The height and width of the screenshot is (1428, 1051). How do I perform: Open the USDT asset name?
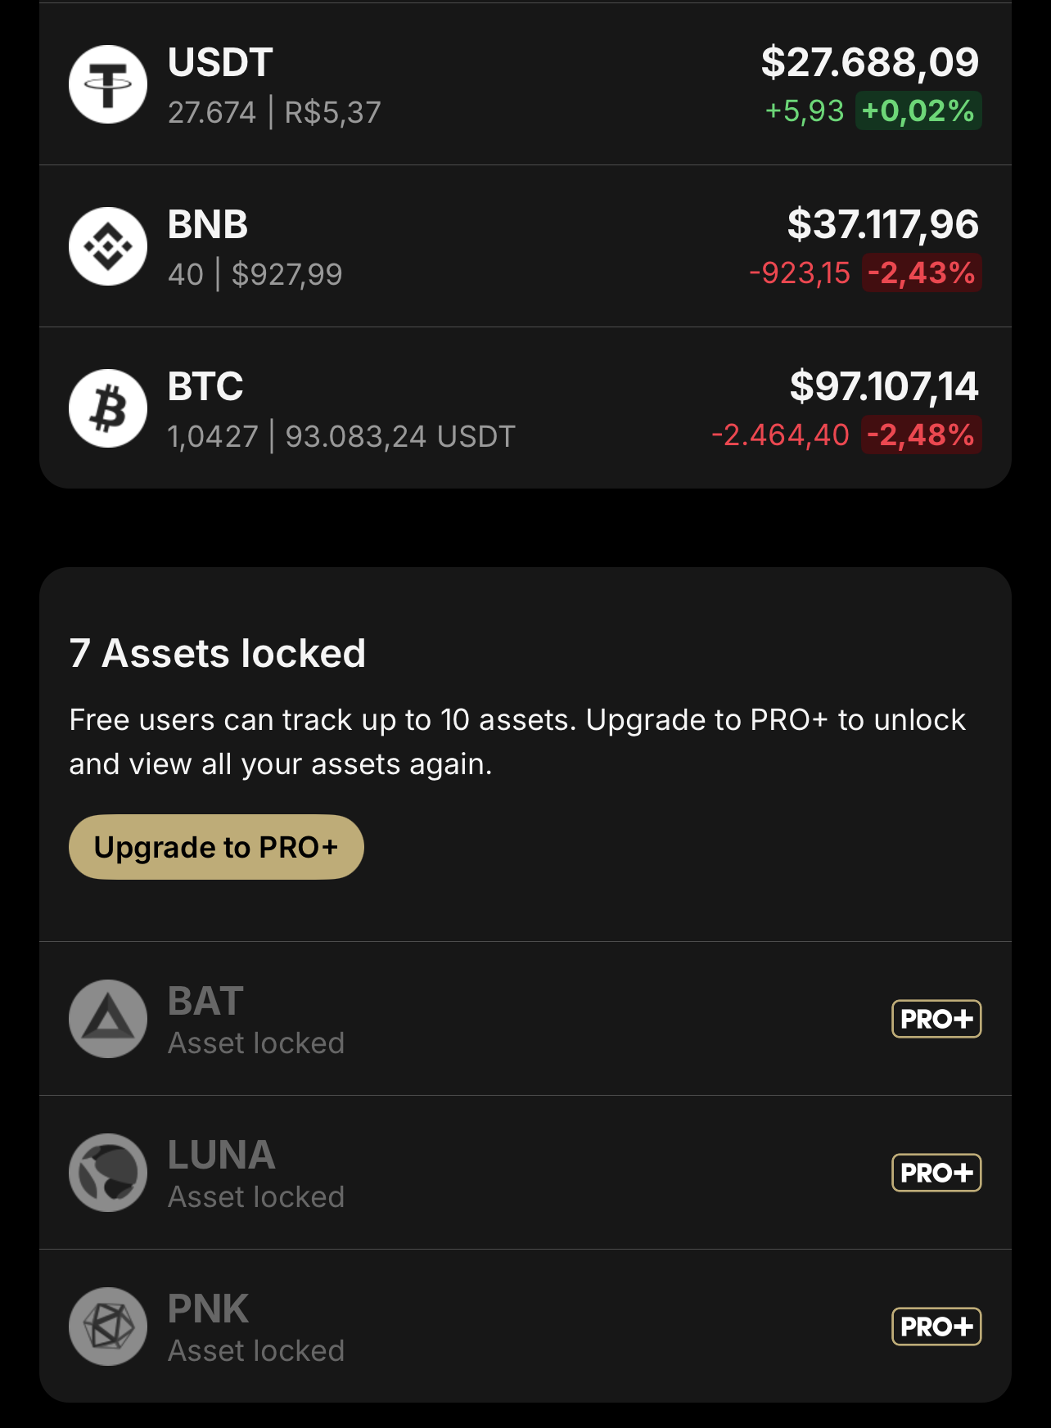click(x=220, y=63)
